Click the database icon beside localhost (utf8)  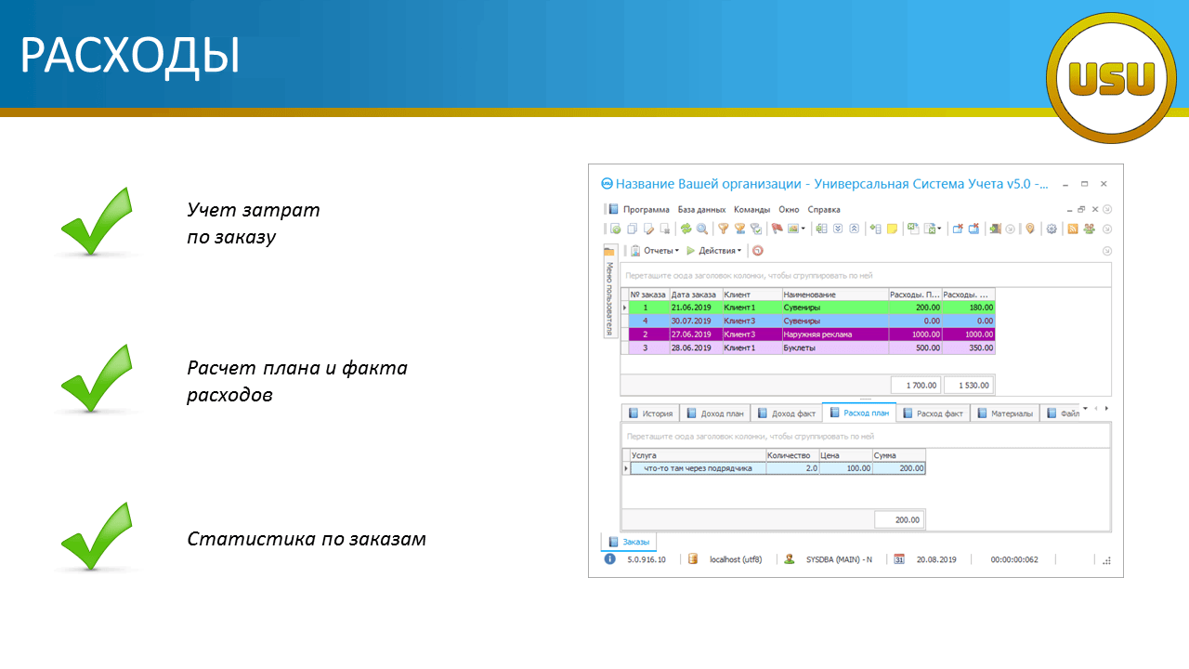point(693,559)
